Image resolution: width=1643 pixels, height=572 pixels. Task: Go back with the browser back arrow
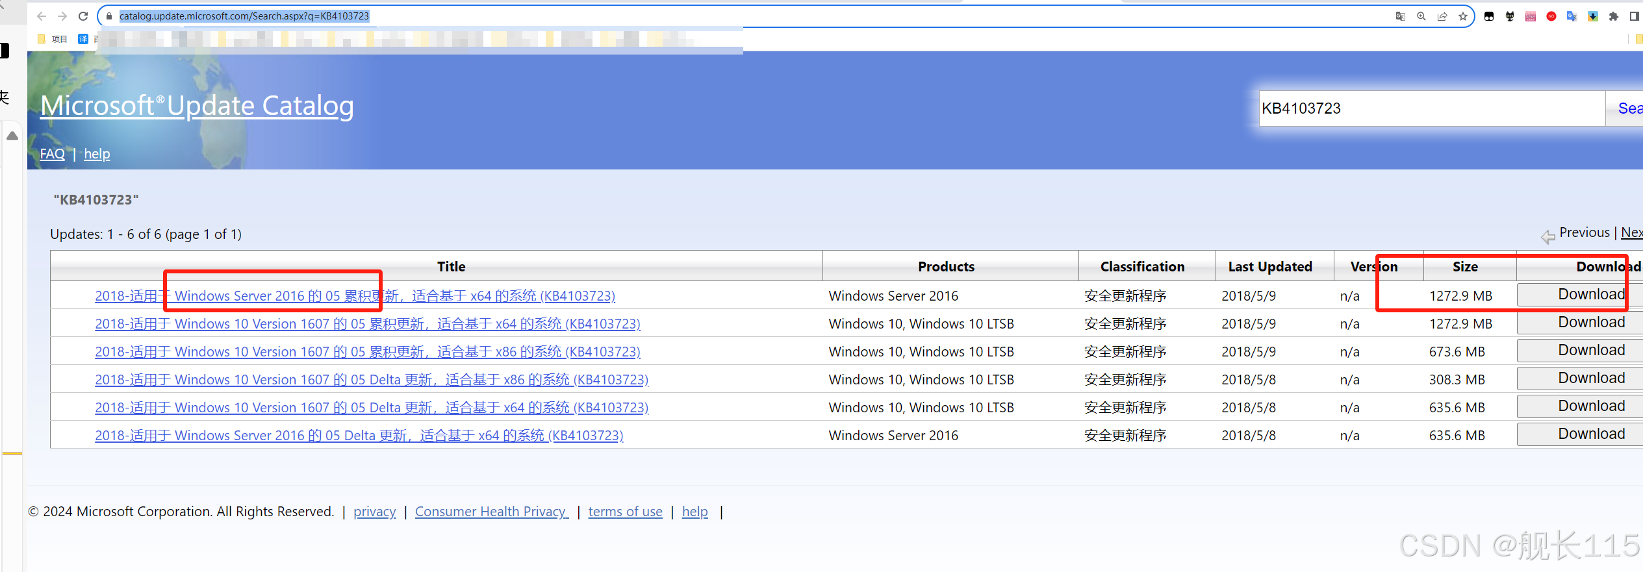click(42, 16)
